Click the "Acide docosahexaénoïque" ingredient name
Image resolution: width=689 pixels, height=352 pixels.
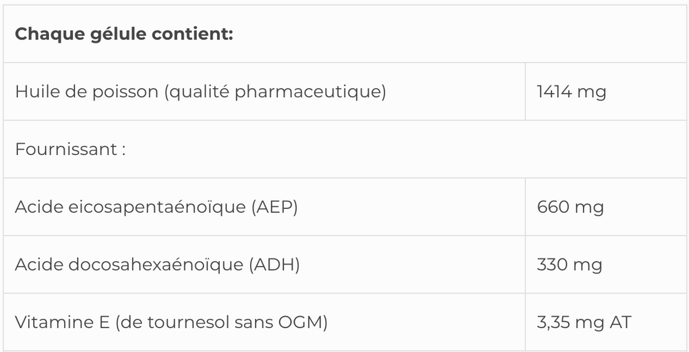[x=128, y=265]
